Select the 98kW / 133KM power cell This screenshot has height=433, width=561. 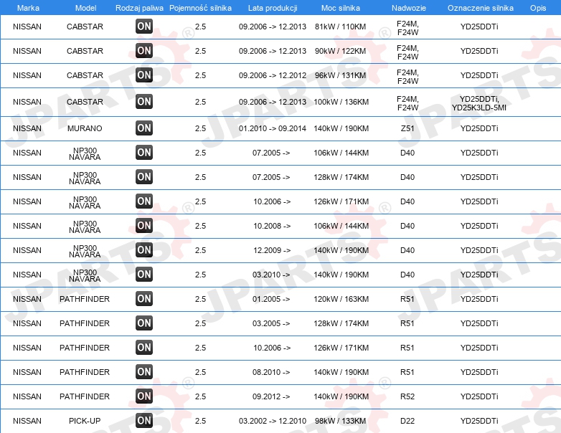(340, 421)
